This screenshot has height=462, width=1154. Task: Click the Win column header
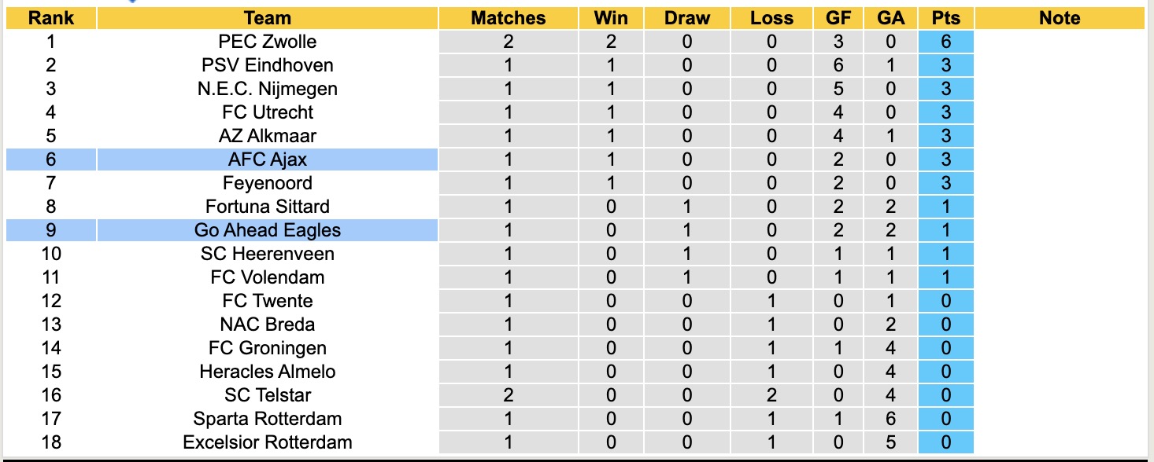611,18
